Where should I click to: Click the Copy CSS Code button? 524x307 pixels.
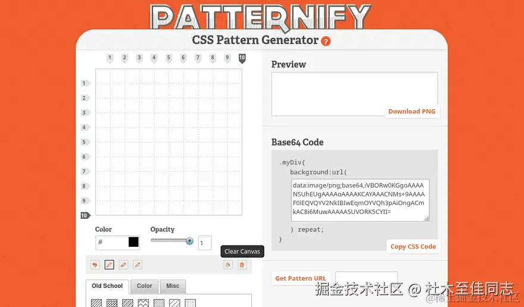click(413, 246)
